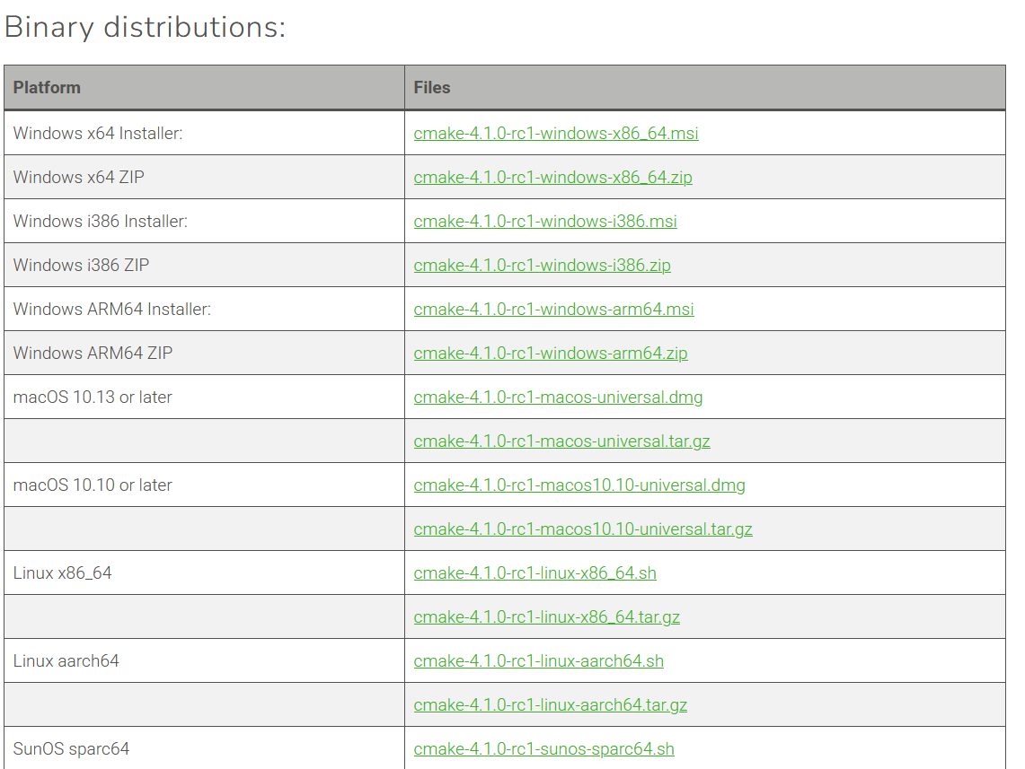Get the cmake-4.1.0-rc1-linux-aarch64.sh script

tap(538, 661)
